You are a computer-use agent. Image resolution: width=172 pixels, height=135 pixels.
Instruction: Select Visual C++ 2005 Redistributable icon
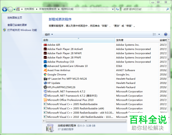45,104
